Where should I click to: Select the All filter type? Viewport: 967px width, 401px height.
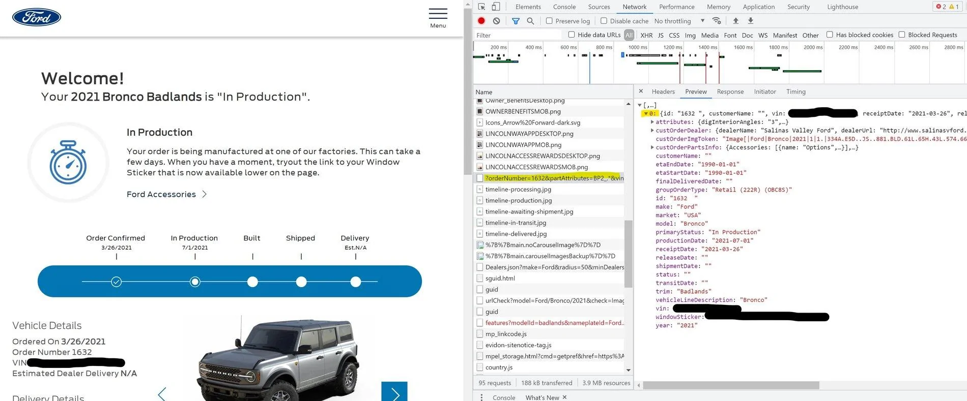point(629,35)
